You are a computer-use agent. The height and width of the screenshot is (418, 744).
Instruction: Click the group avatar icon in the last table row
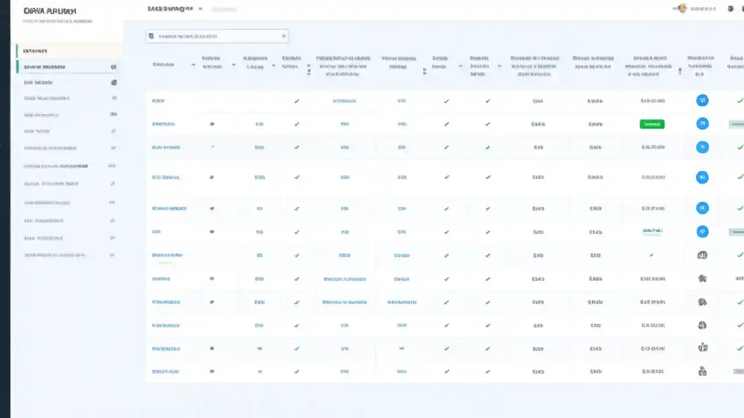pos(702,371)
